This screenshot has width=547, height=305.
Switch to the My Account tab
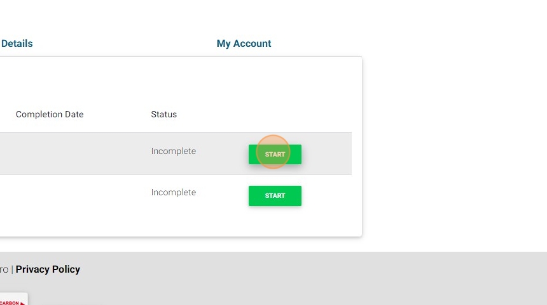tap(244, 44)
